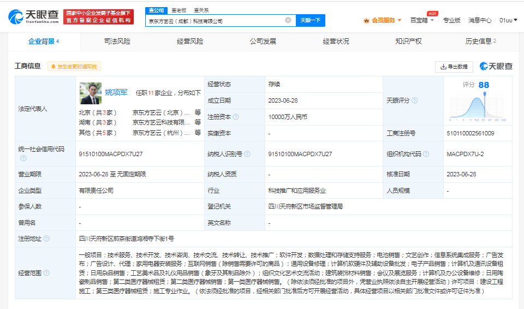Open legal representative 姚项军's profile link
The image size is (524, 309).
pyautogui.click(x=116, y=93)
